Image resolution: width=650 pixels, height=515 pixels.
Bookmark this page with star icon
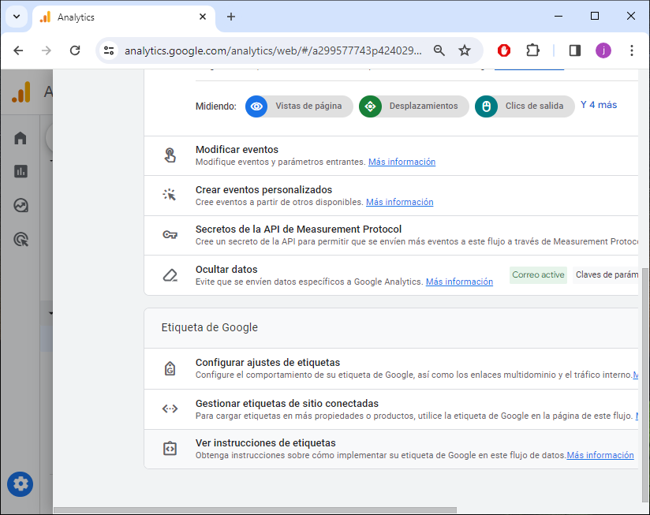pos(465,50)
